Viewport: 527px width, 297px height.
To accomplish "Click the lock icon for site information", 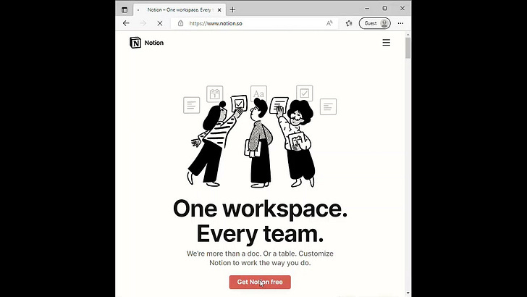I will [180, 23].
